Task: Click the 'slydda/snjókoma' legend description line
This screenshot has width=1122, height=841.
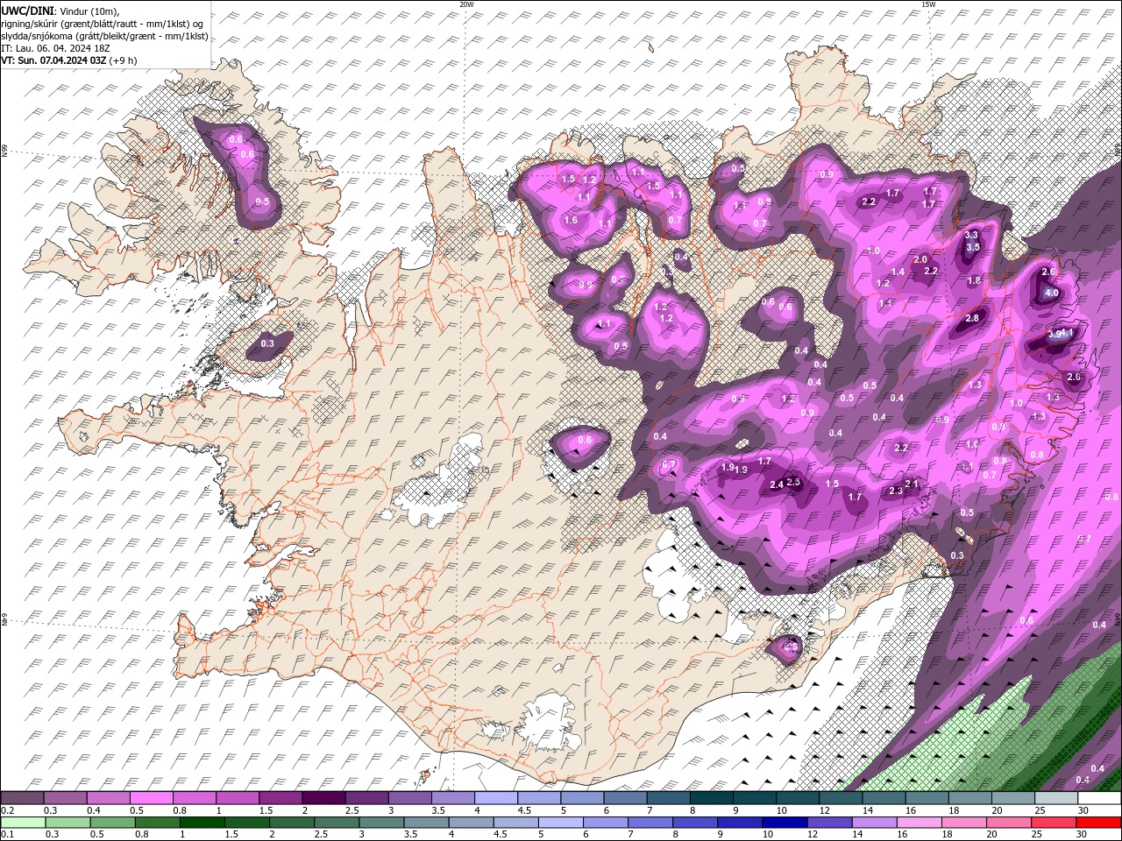Action: pyautogui.click(x=104, y=36)
